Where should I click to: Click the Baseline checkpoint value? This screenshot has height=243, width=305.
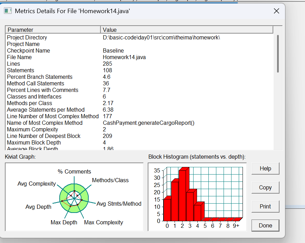113,51
